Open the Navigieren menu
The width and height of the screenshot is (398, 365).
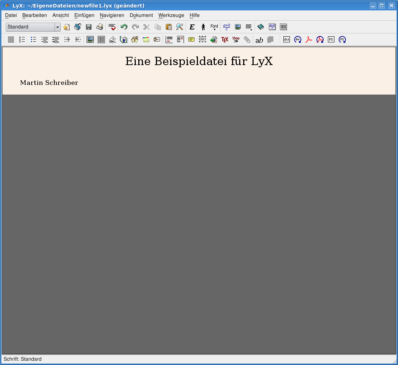point(112,15)
